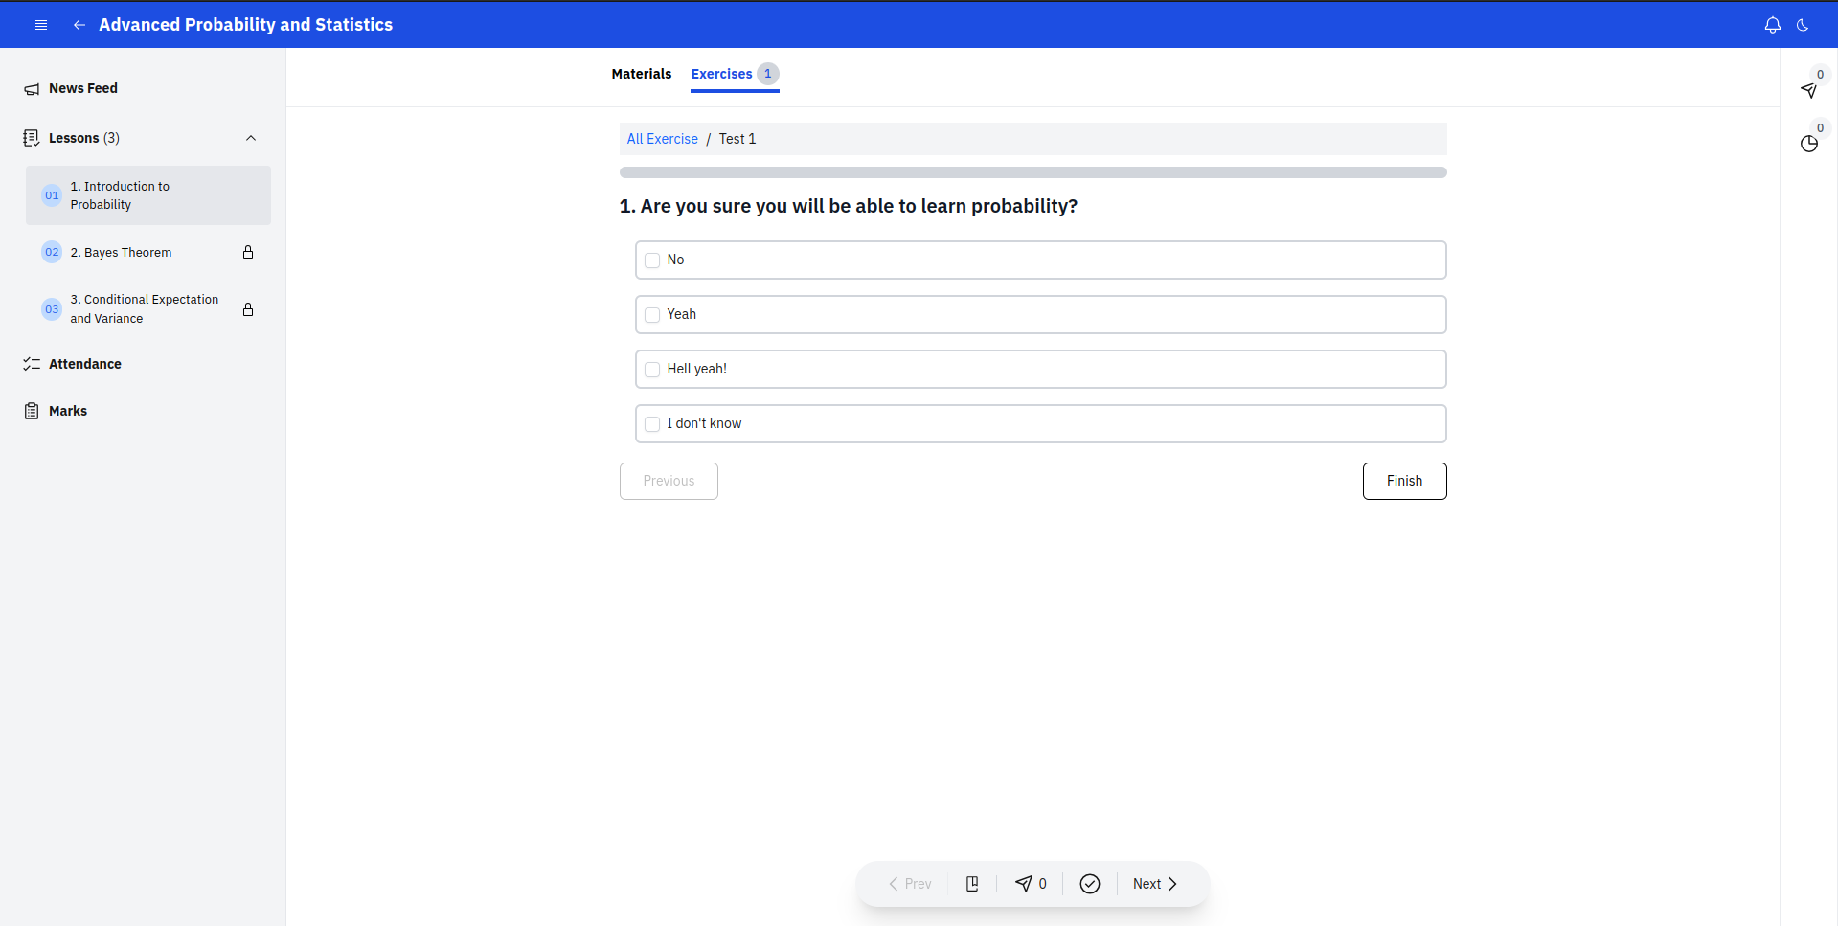Click the Finish button

pyautogui.click(x=1404, y=481)
